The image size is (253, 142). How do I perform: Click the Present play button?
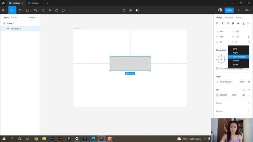click(x=238, y=10)
